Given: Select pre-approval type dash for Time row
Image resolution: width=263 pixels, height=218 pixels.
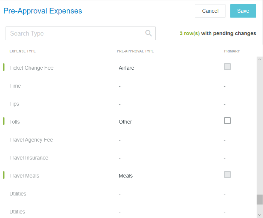Looking at the screenshot, I should pyautogui.click(x=120, y=86).
